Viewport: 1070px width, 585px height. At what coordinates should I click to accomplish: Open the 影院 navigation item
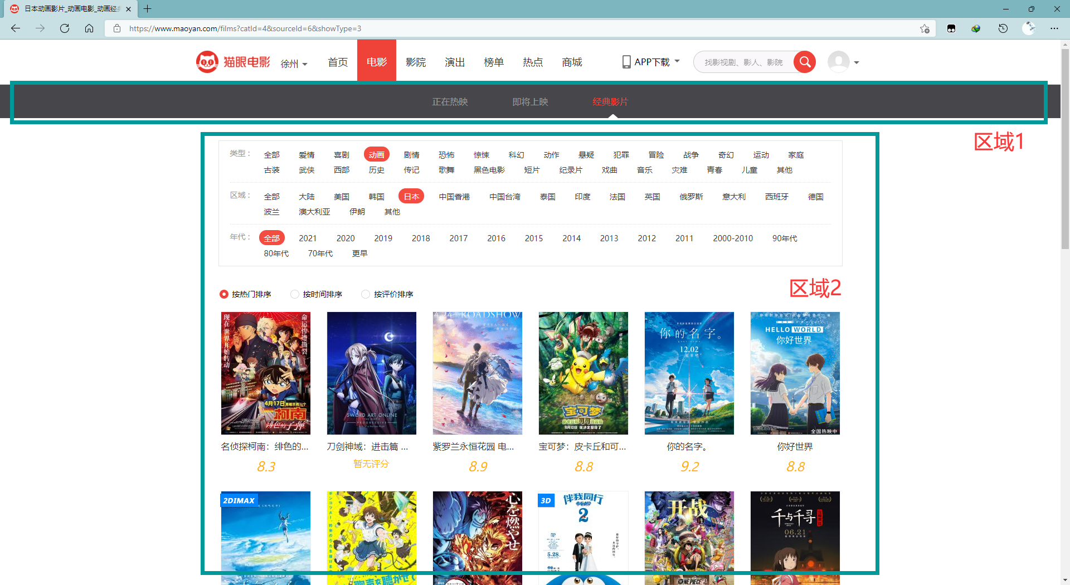point(416,62)
